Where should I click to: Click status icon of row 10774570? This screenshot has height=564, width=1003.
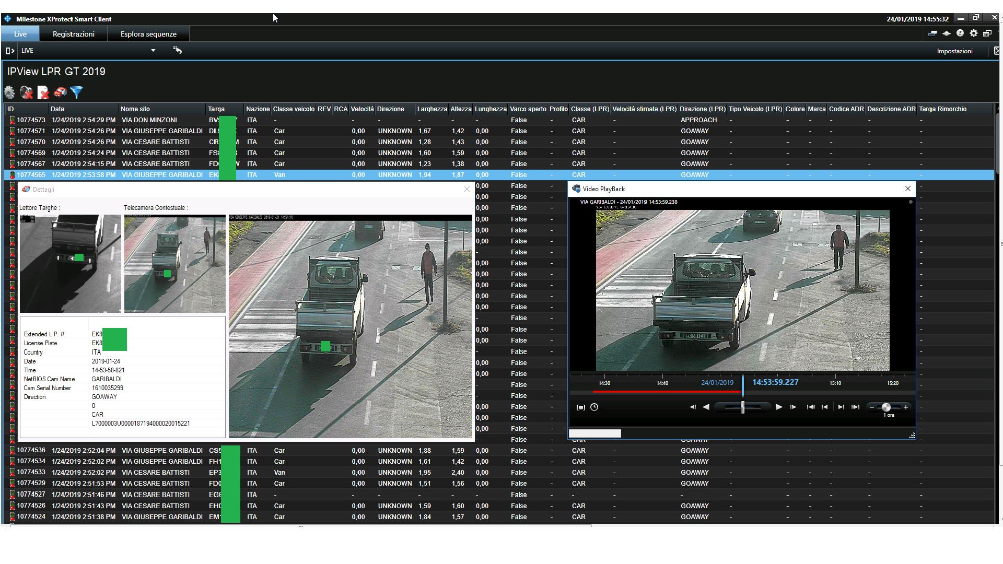pyautogui.click(x=12, y=142)
